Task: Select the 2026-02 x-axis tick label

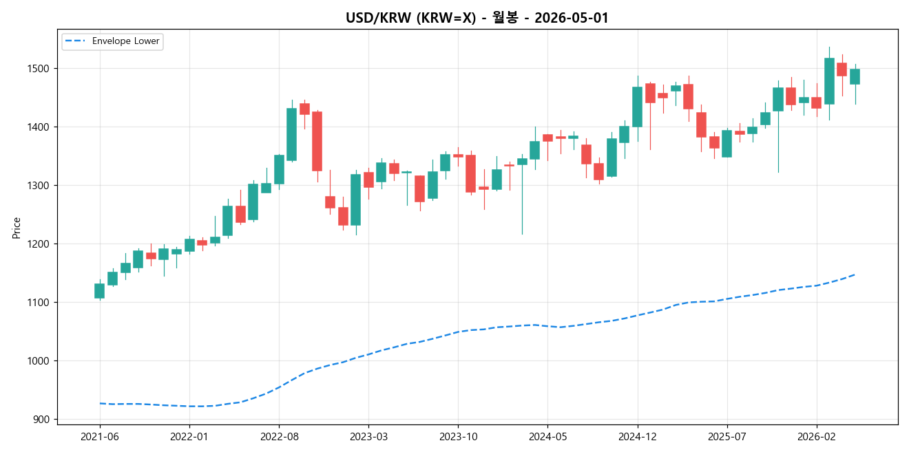Action: coord(816,436)
